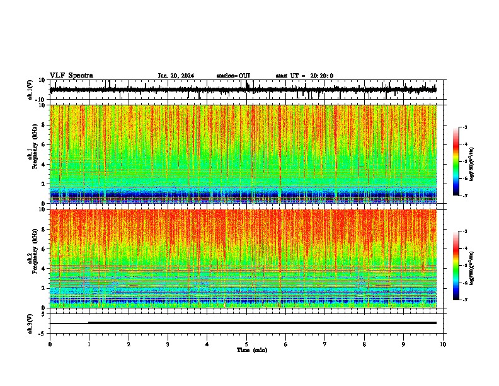499x386 pixels.
Task: Click tick label '7' on time axis
Action: [325, 344]
